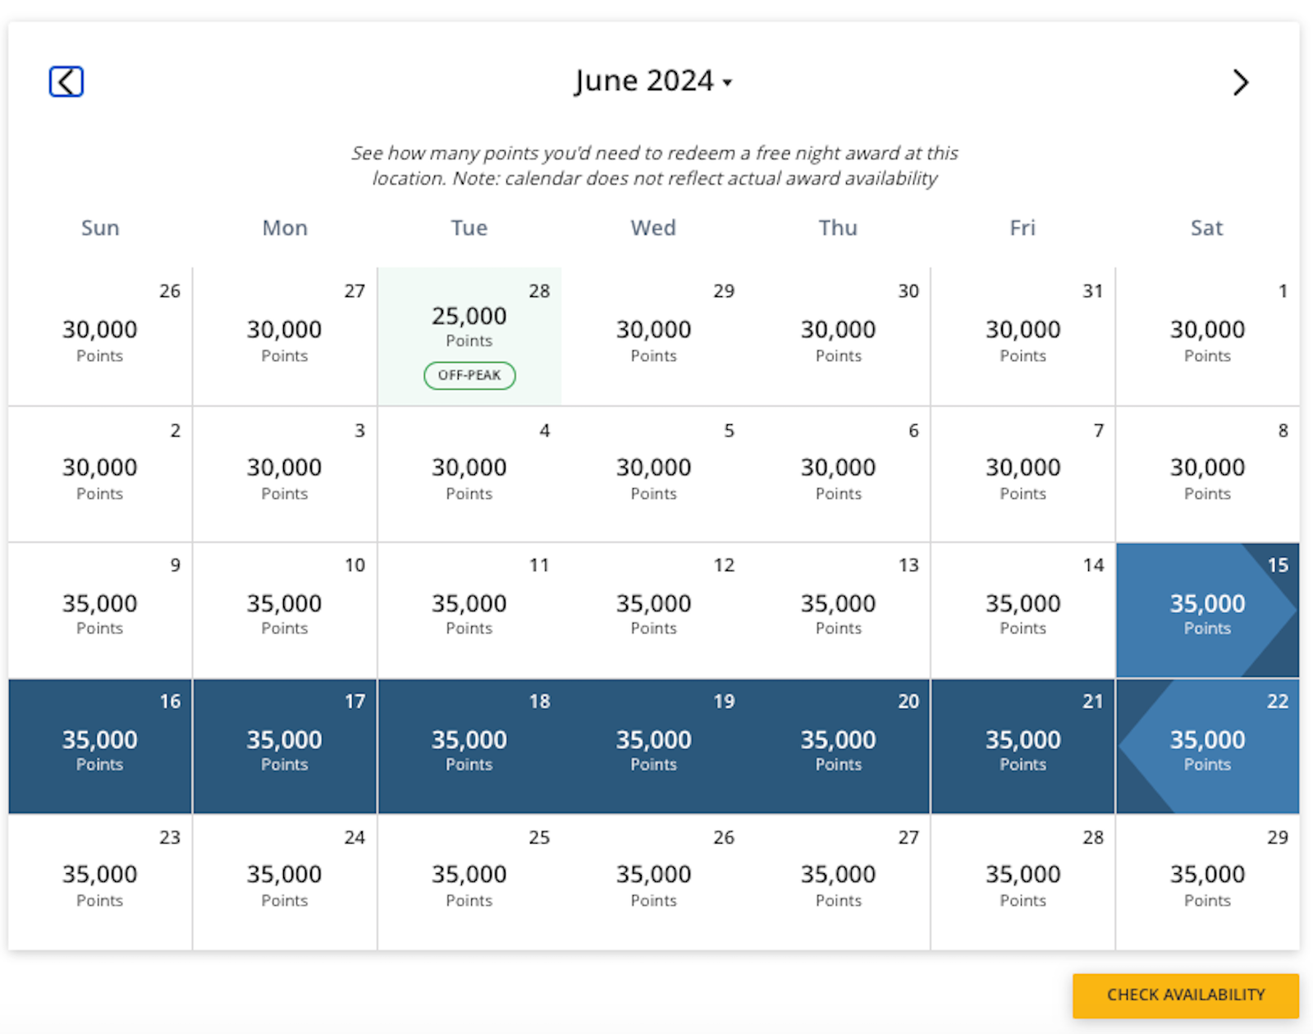This screenshot has width=1313, height=1034.
Task: Go to previous month with left arrow
Action: click(x=66, y=82)
